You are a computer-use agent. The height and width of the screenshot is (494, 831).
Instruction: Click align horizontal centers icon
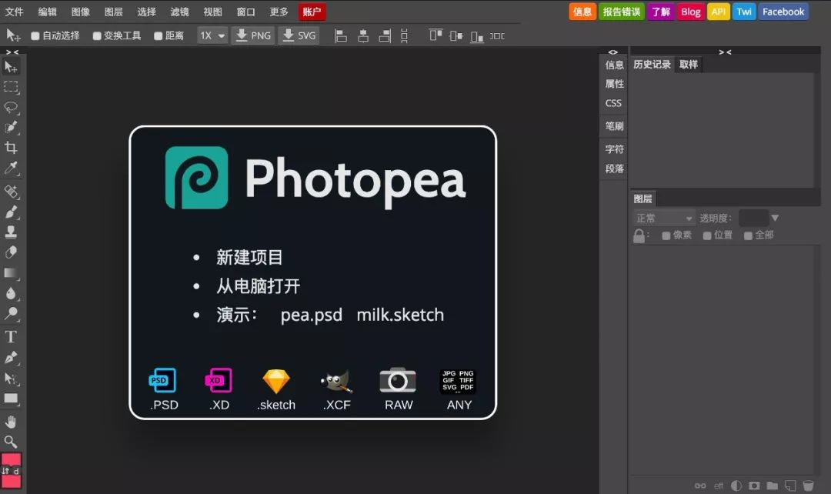[363, 35]
